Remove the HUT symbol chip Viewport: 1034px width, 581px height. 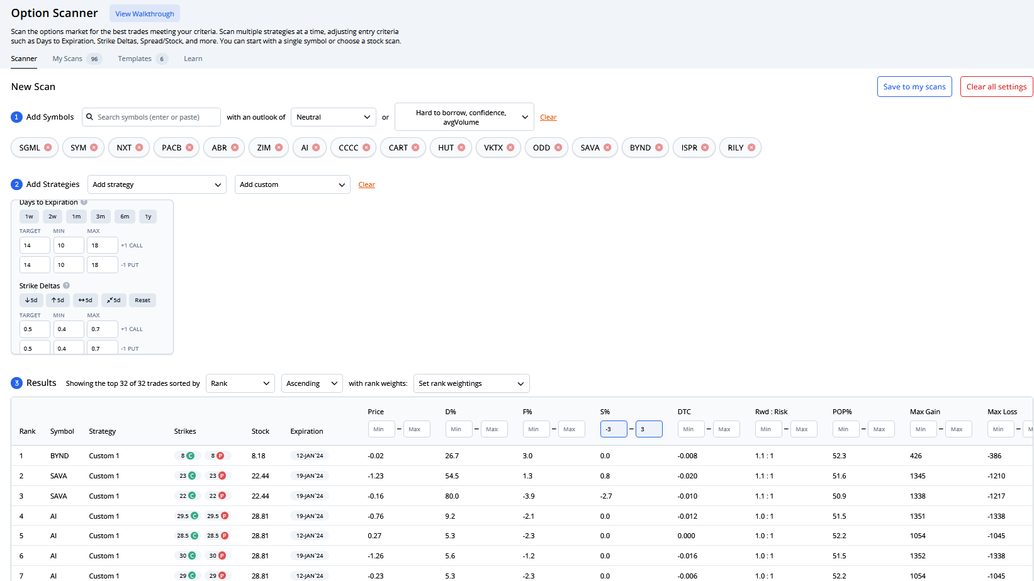pyautogui.click(x=461, y=148)
